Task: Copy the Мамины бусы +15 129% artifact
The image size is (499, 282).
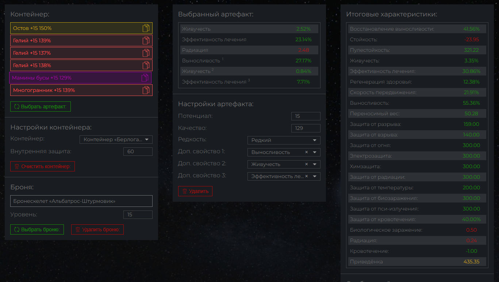Action: (x=145, y=78)
